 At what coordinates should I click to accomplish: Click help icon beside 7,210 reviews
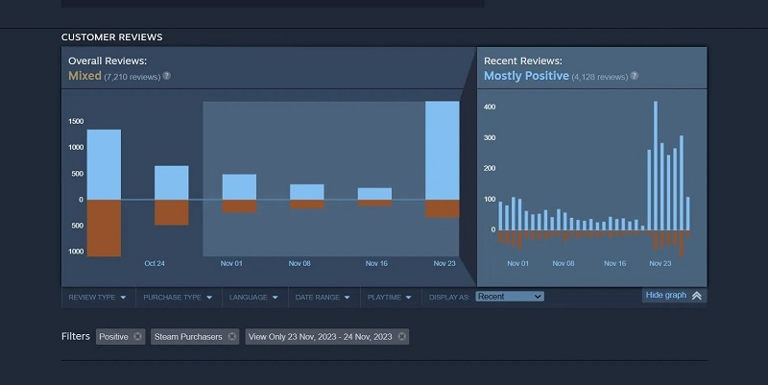coord(167,75)
